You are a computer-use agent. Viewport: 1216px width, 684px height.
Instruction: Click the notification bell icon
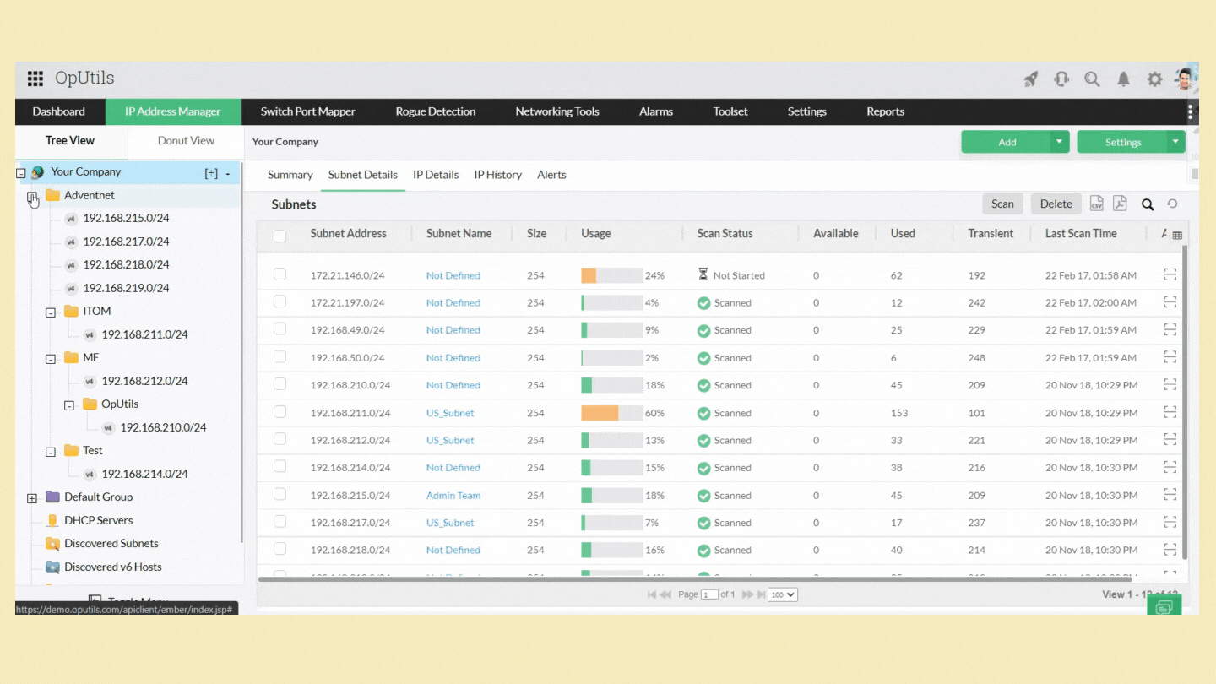click(x=1123, y=79)
